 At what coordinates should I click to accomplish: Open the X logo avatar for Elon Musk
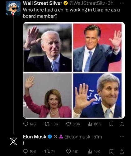13,142
